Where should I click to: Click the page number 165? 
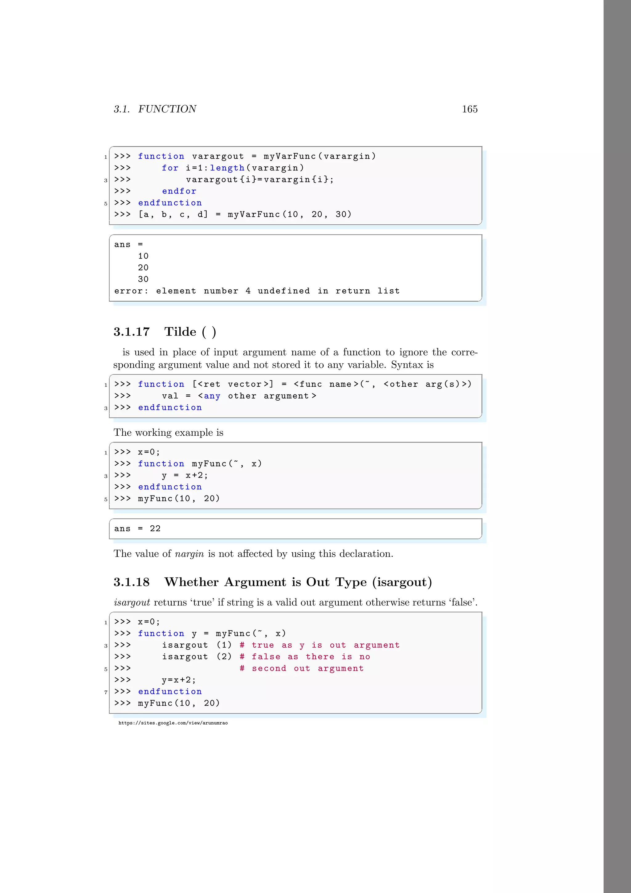[x=470, y=109]
